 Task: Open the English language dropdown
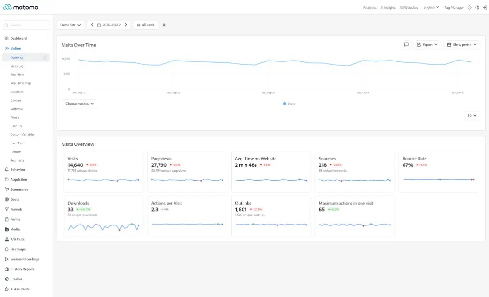coord(431,7)
